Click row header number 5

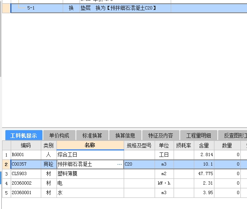[x=6, y=193]
